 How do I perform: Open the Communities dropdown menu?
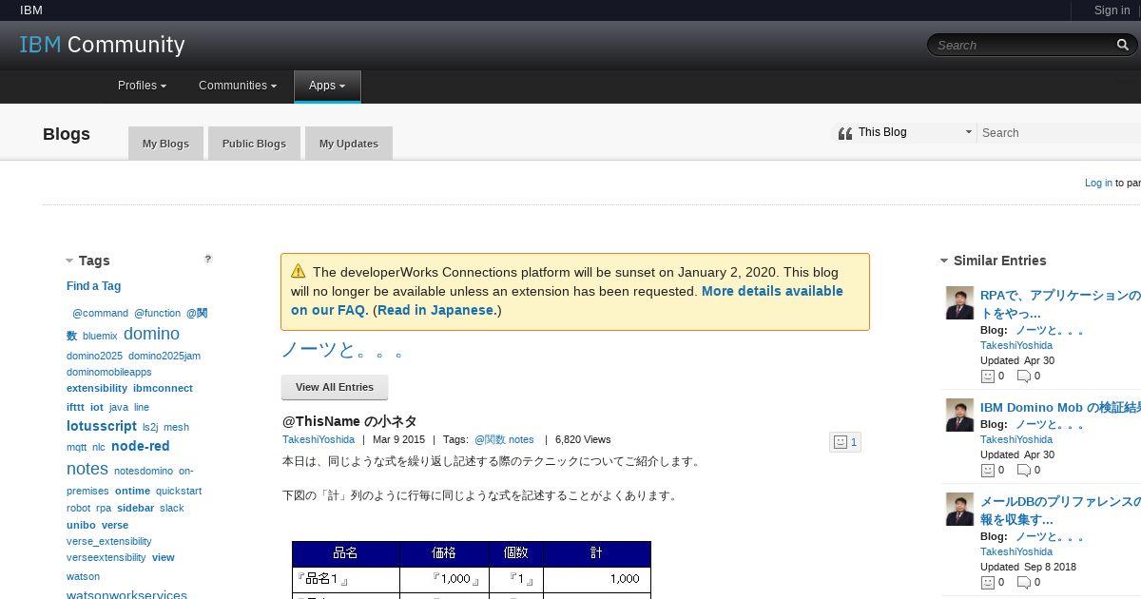click(238, 86)
